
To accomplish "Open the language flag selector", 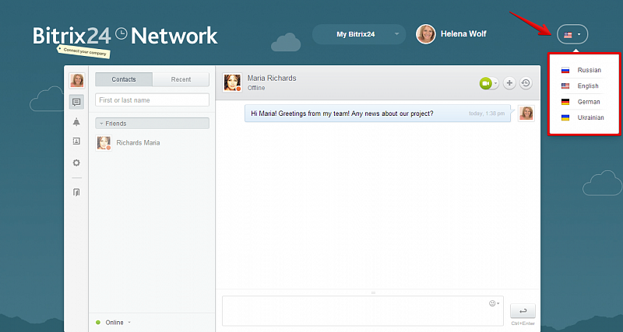I will click(x=572, y=34).
